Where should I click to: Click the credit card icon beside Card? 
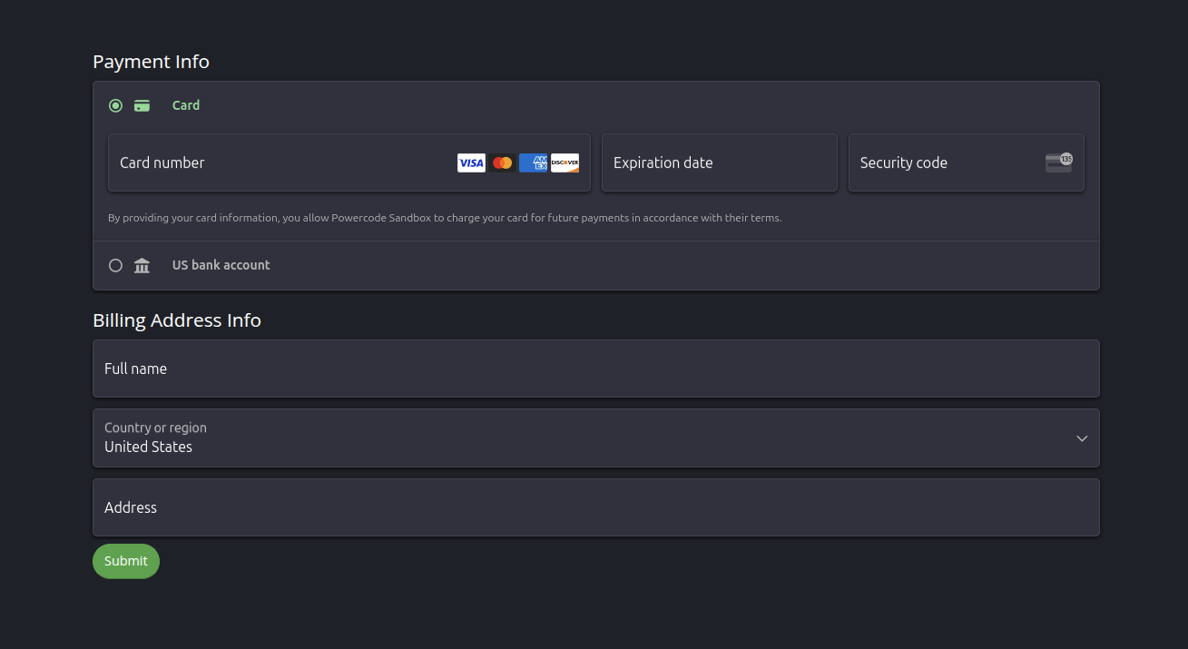point(142,105)
